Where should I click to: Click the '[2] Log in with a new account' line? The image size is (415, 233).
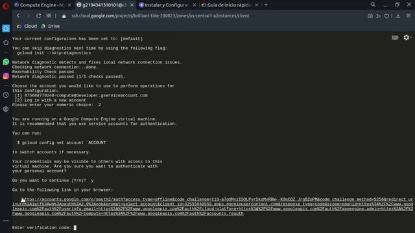click(51, 100)
